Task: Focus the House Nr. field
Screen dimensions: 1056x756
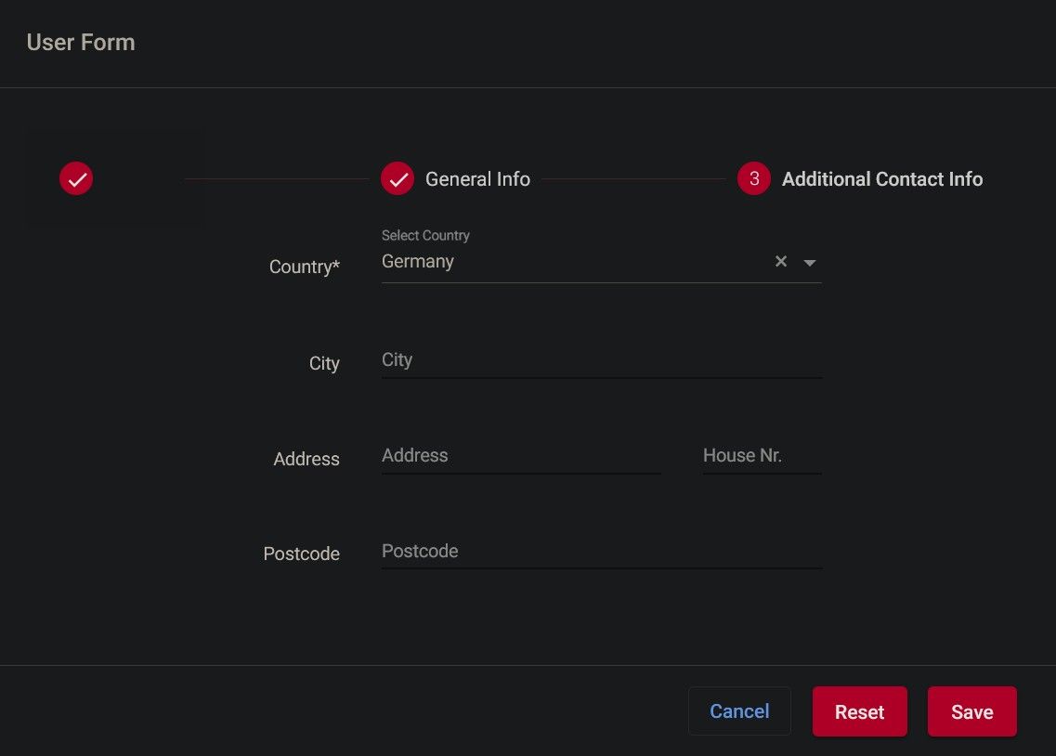Action: click(762, 456)
